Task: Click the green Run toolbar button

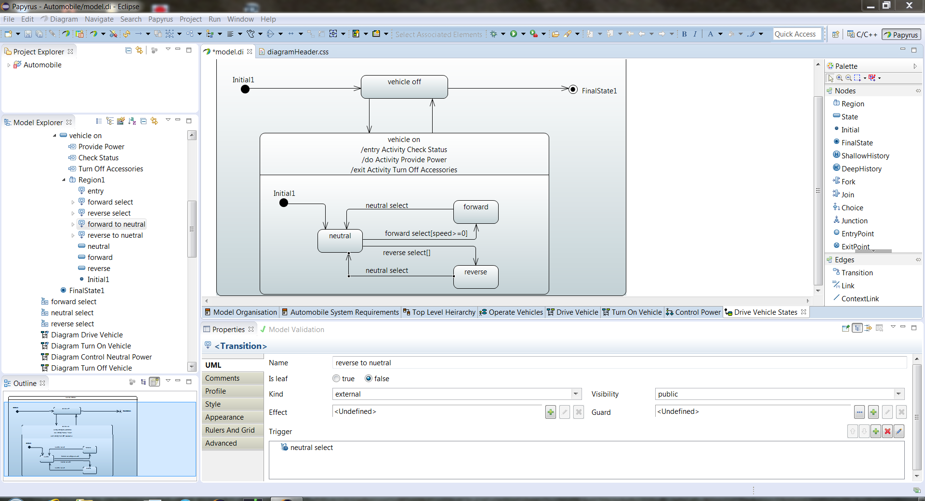Action: tap(514, 34)
